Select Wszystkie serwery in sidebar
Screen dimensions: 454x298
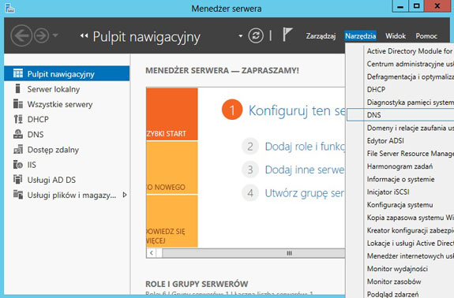click(67, 104)
